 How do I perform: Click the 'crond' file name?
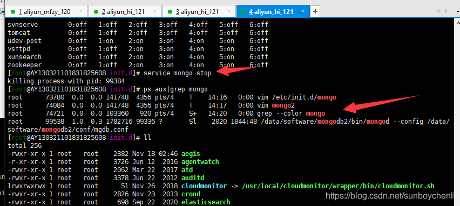pyautogui.click(x=191, y=194)
